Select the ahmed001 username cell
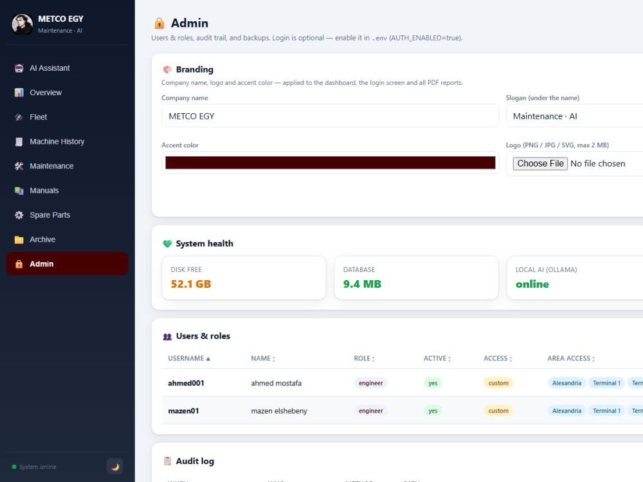 (186, 383)
